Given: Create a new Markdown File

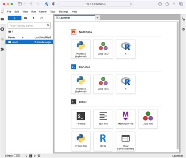Looking at the screenshot, I should click(x=126, y=119).
